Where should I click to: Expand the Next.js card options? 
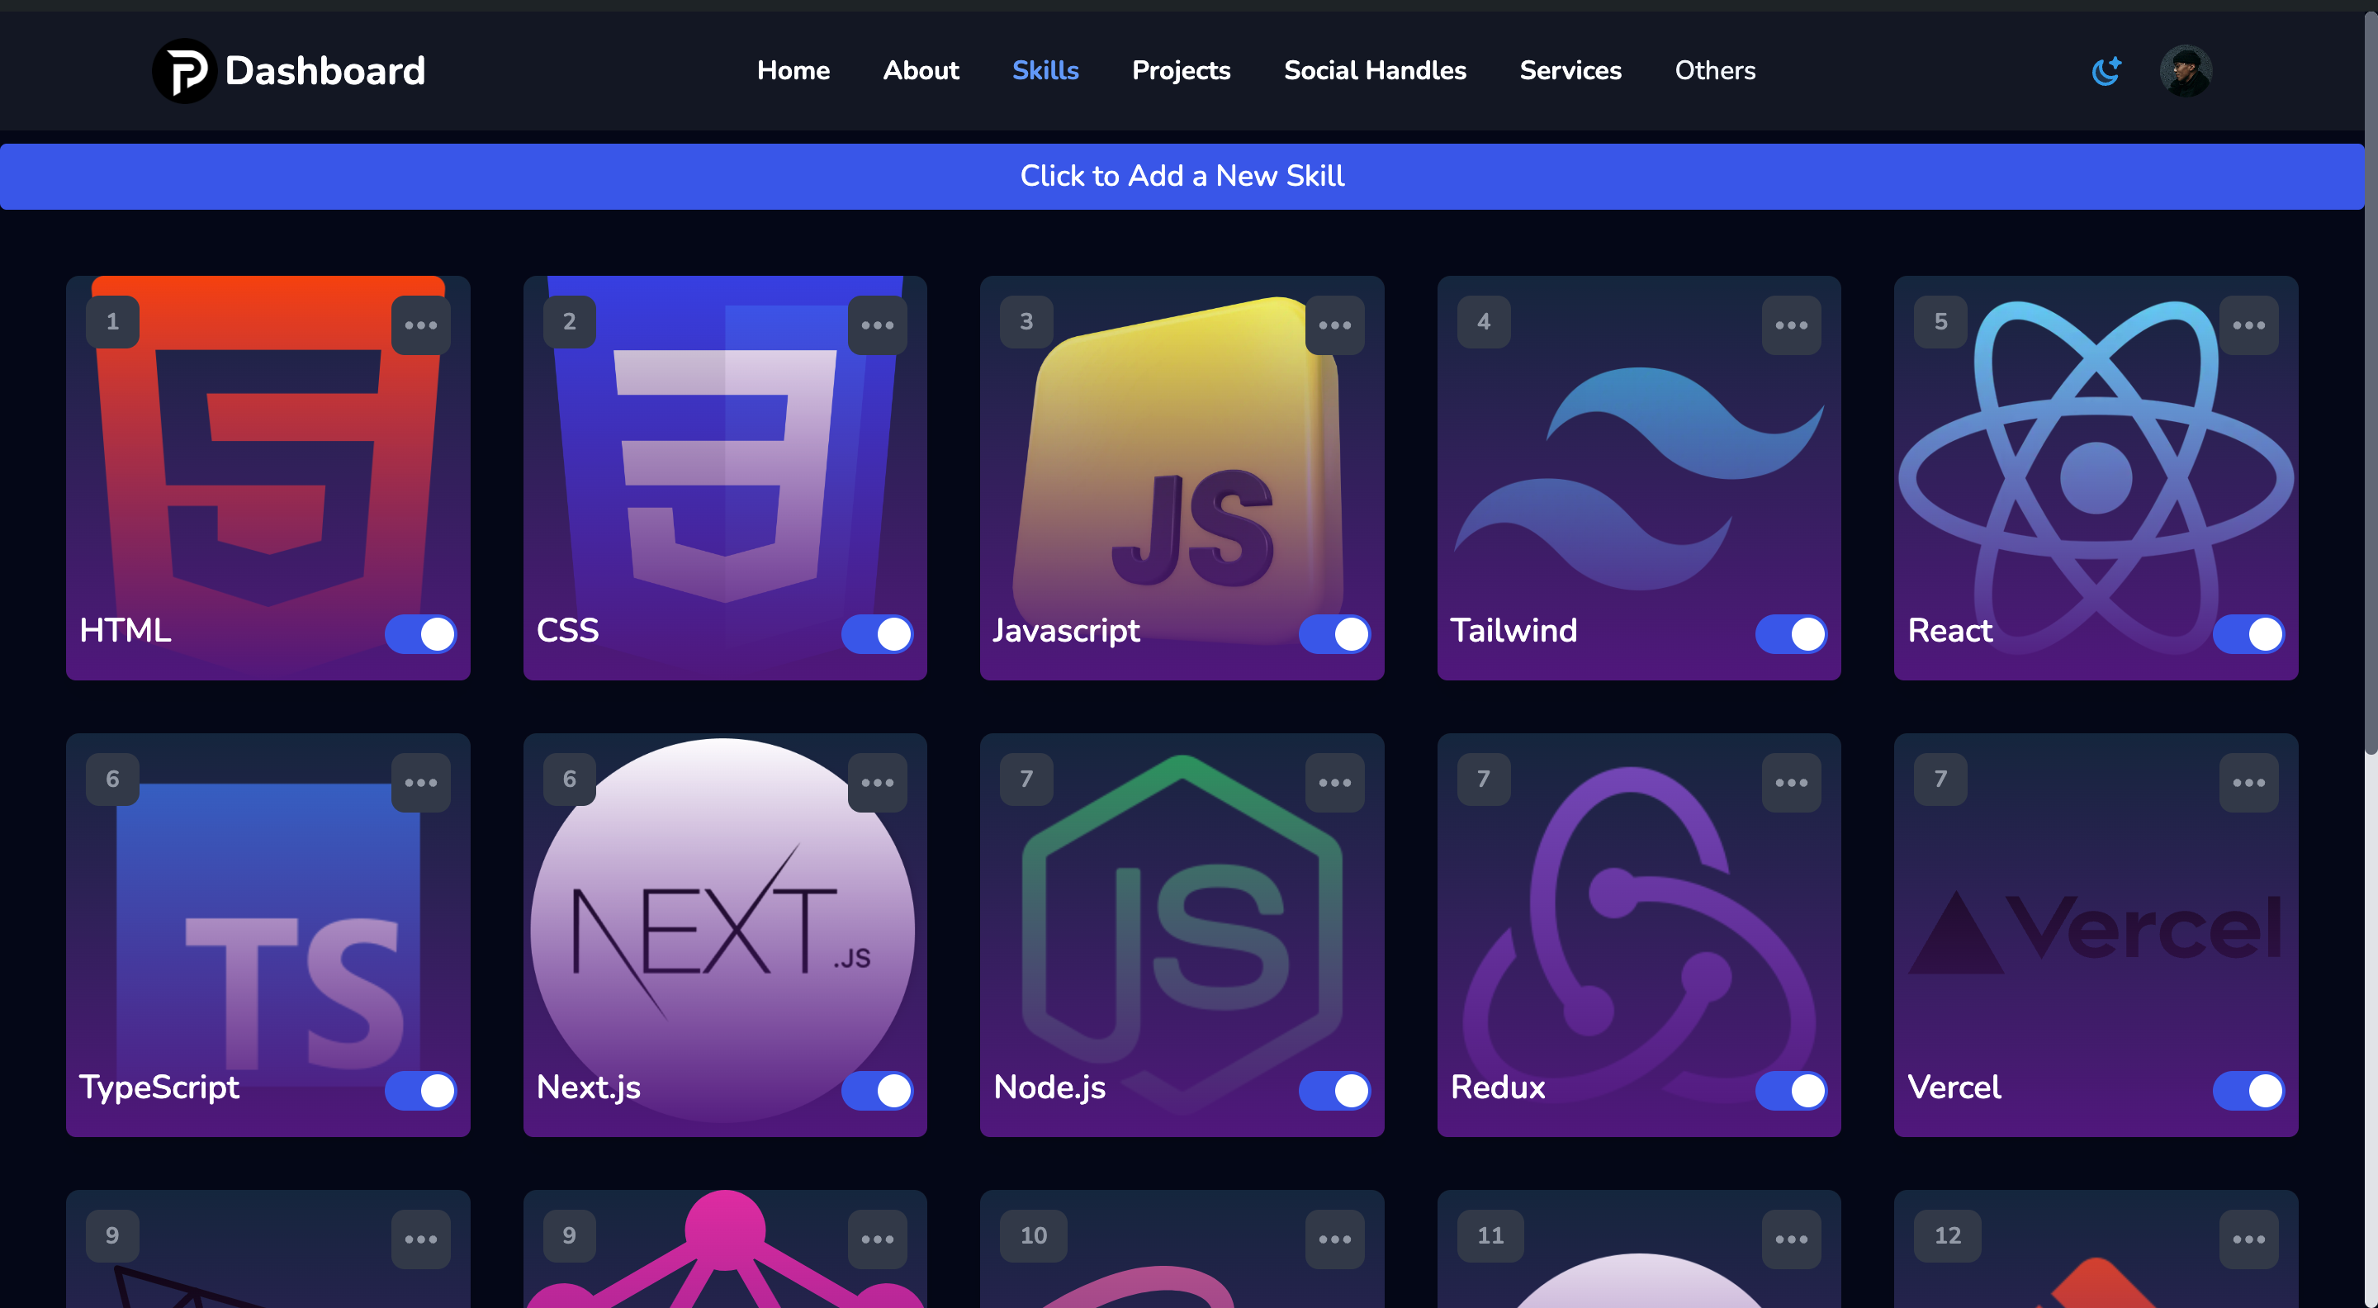coord(877,783)
